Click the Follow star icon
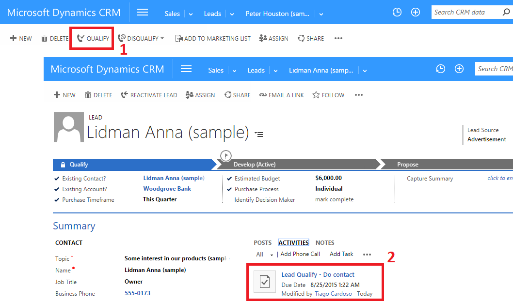This screenshot has width=513, height=301. click(x=316, y=95)
